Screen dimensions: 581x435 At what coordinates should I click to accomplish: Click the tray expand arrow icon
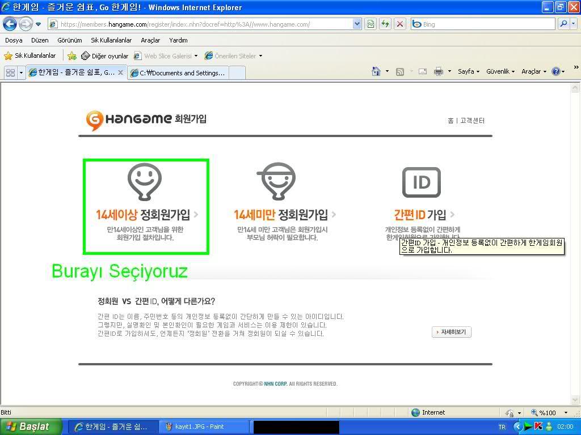(x=517, y=427)
